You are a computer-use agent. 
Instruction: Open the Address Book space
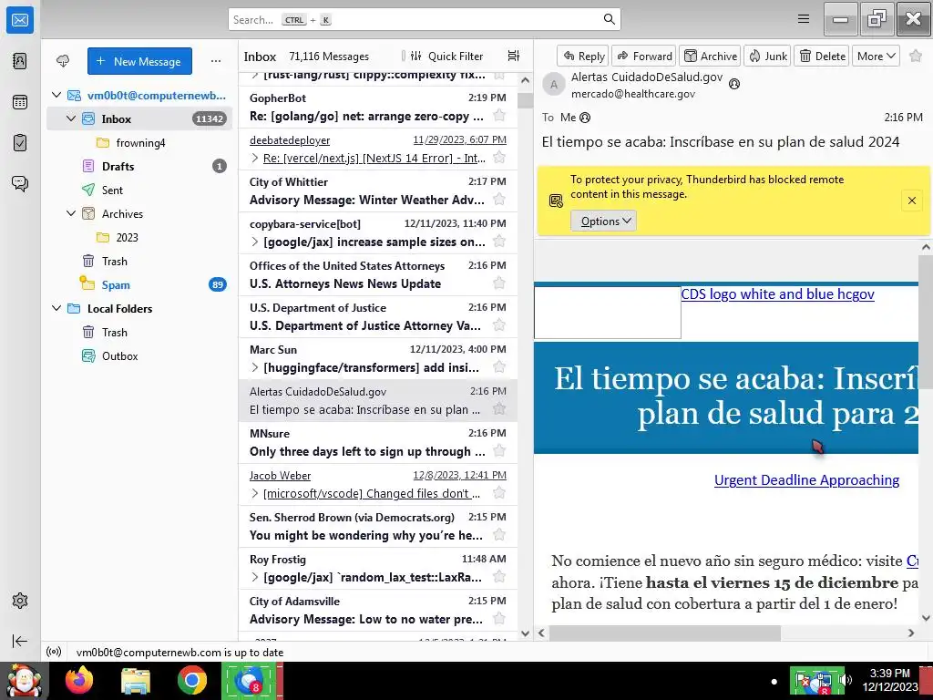coord(20,61)
